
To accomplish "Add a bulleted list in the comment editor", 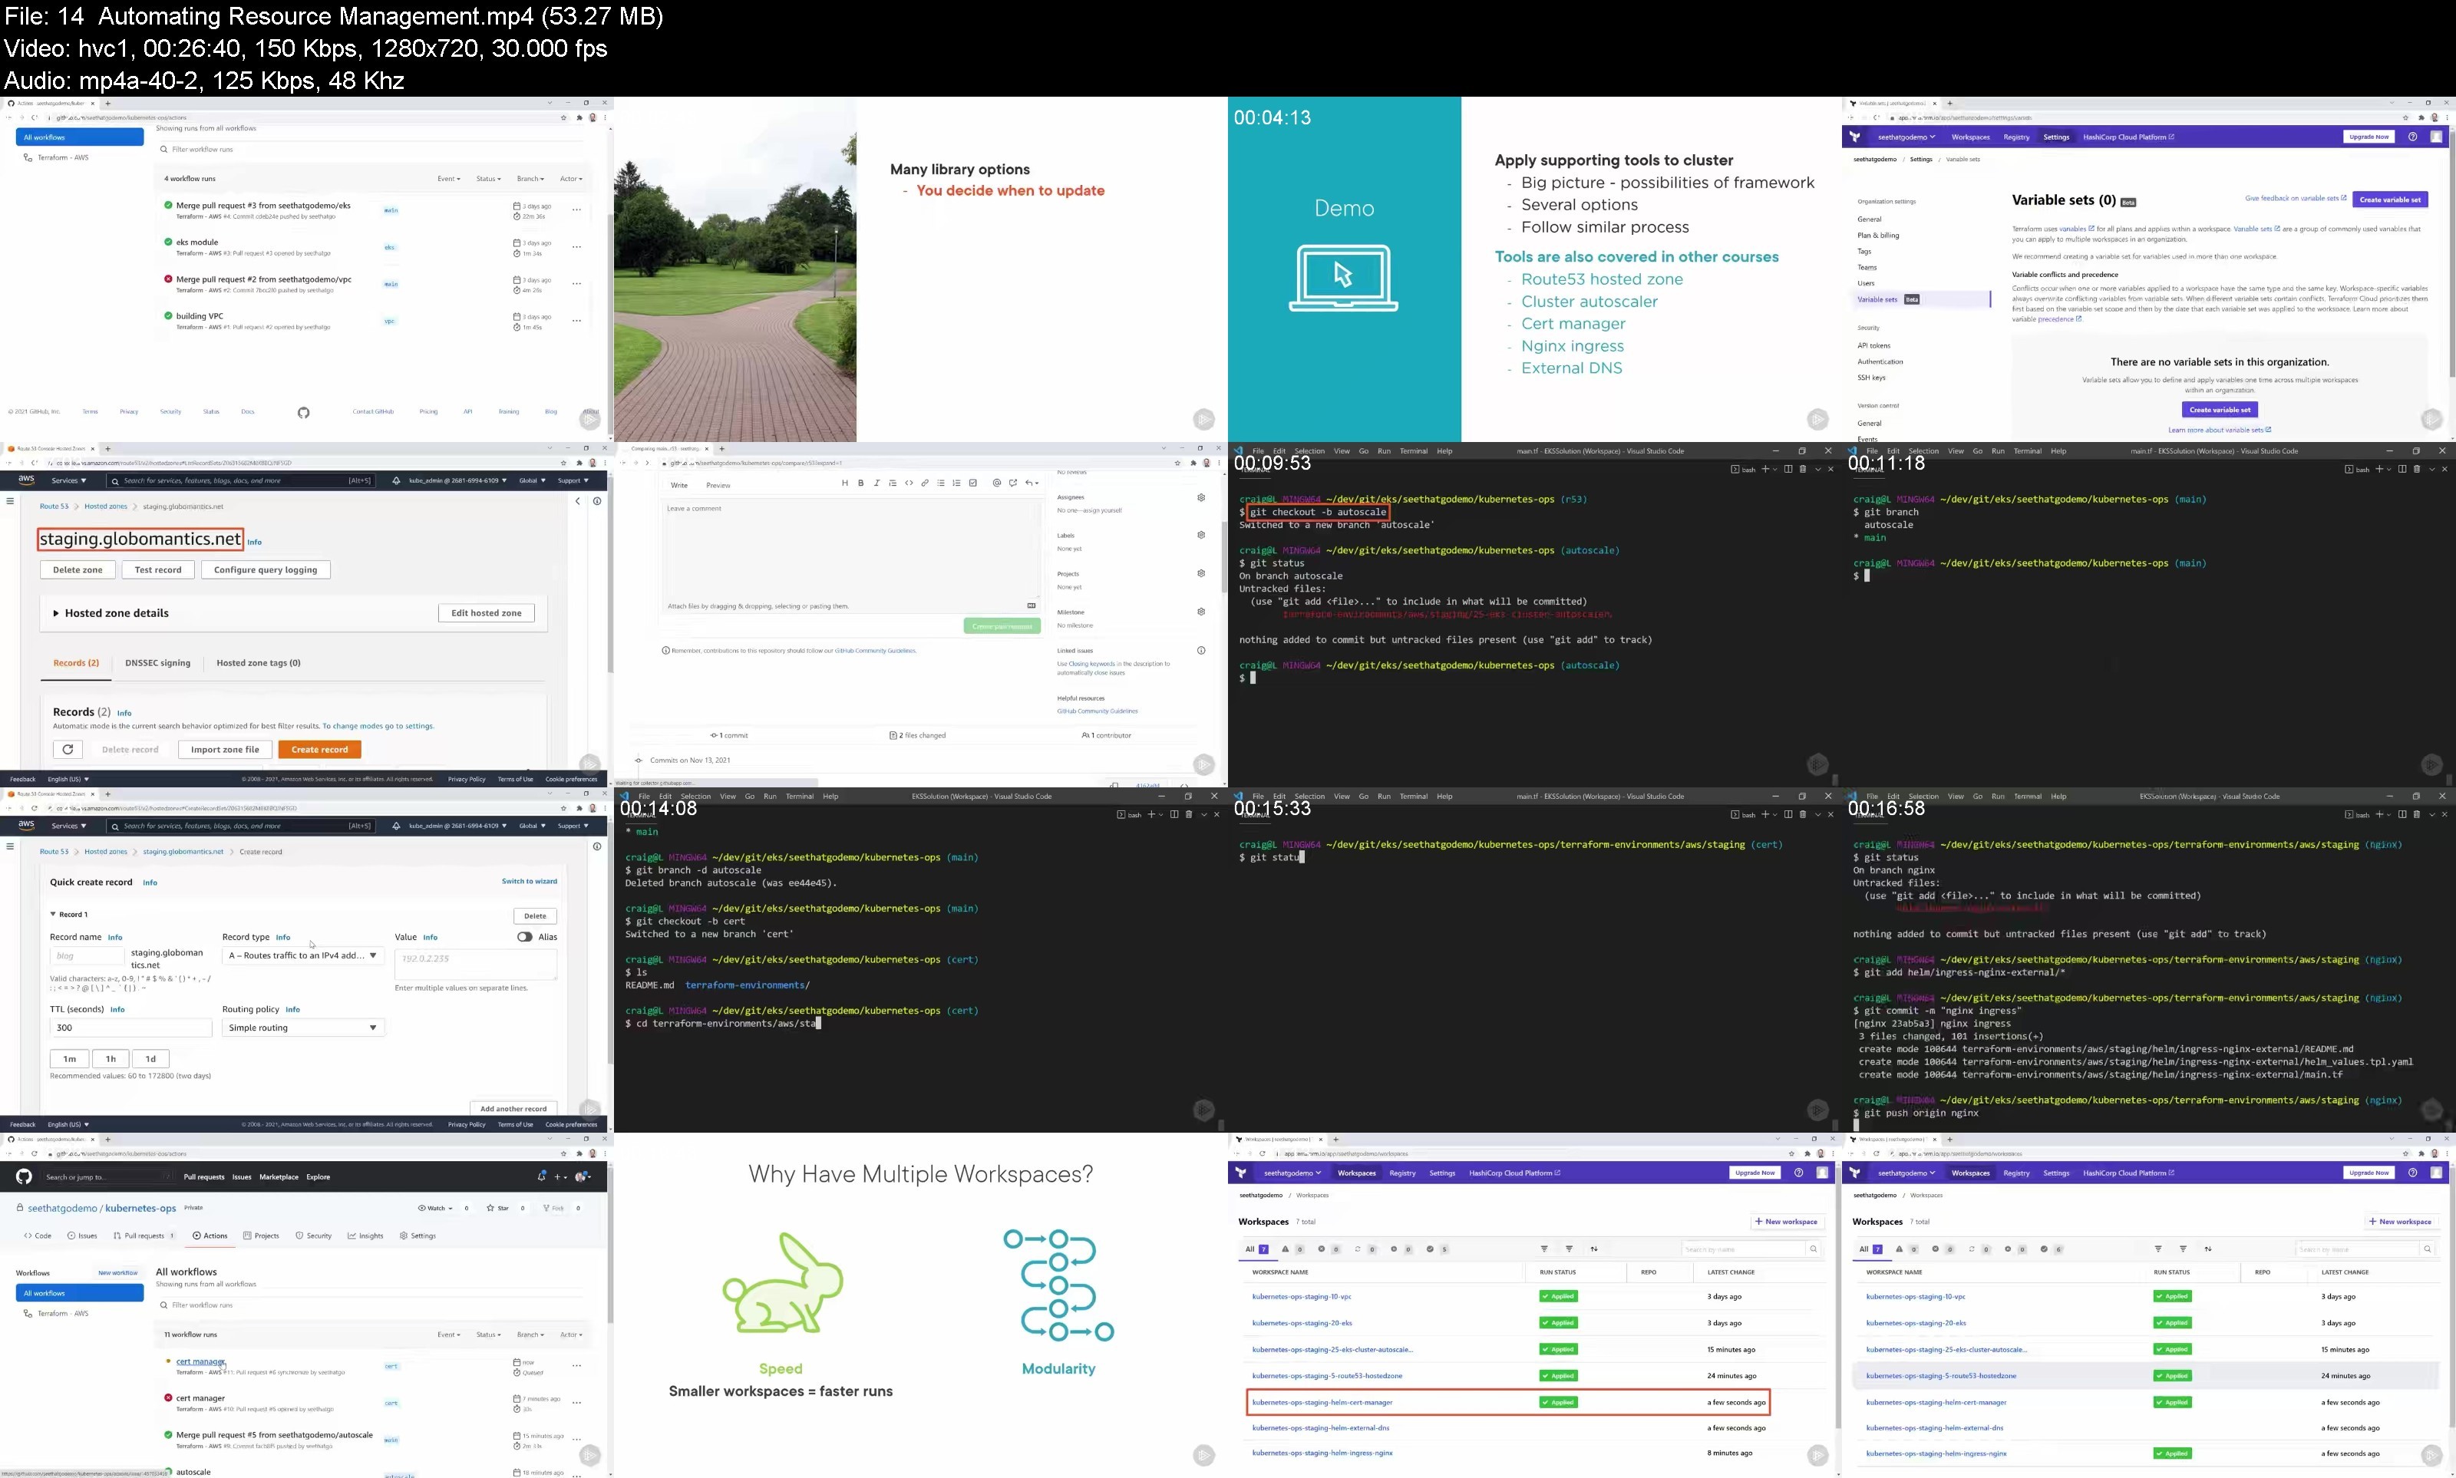I will tap(940, 483).
